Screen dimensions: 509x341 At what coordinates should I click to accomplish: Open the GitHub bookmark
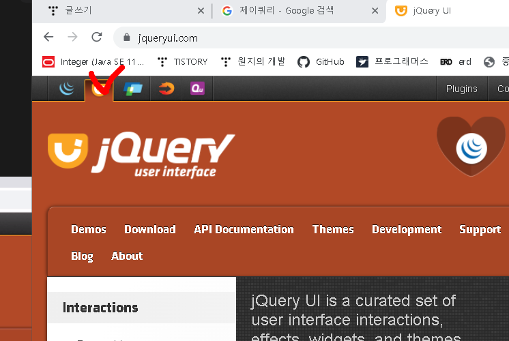coord(321,61)
